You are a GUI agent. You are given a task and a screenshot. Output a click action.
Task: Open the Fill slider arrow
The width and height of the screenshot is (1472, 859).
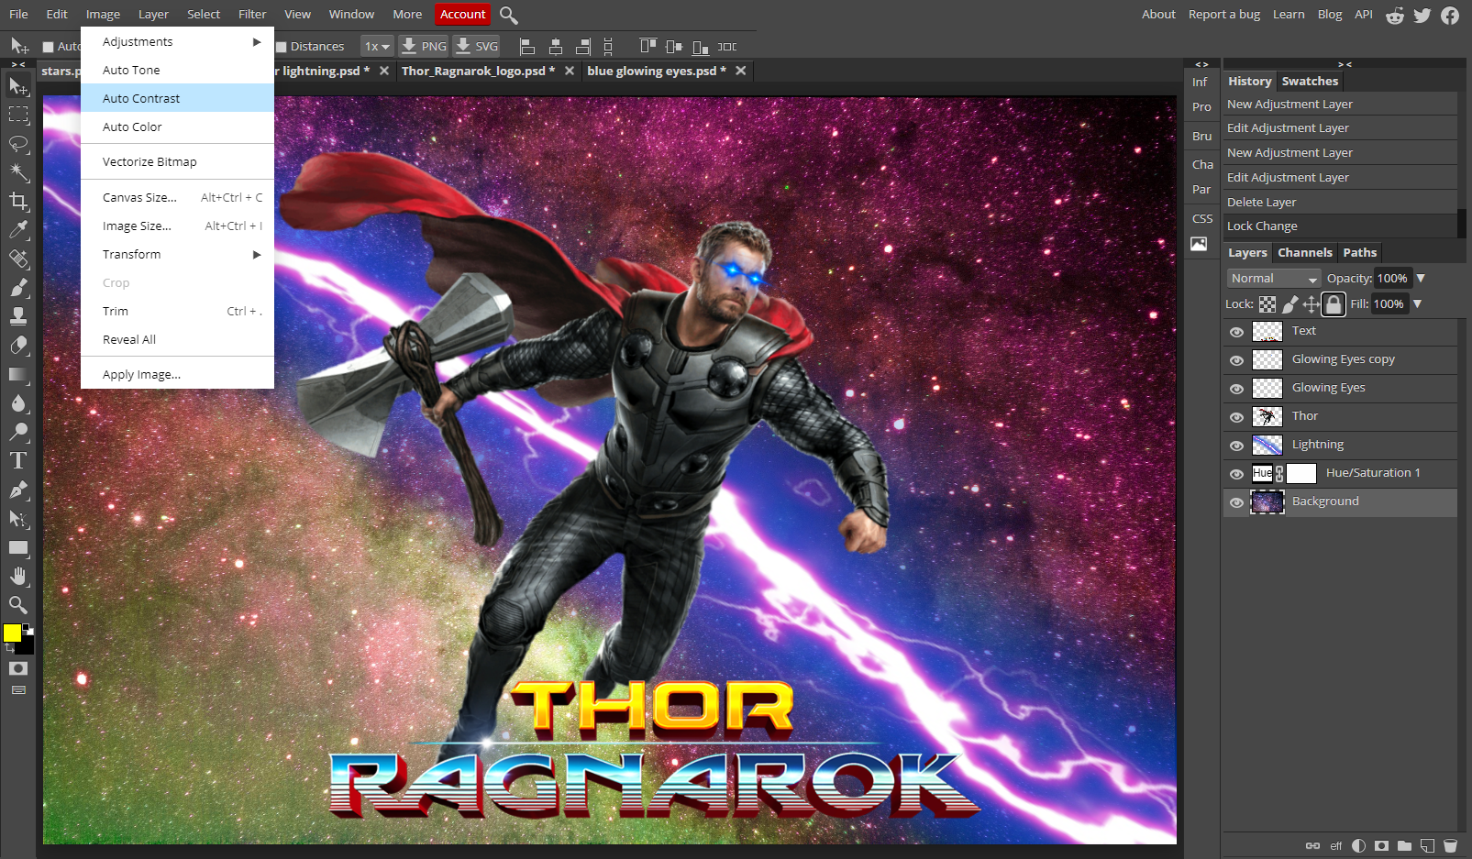1417,304
